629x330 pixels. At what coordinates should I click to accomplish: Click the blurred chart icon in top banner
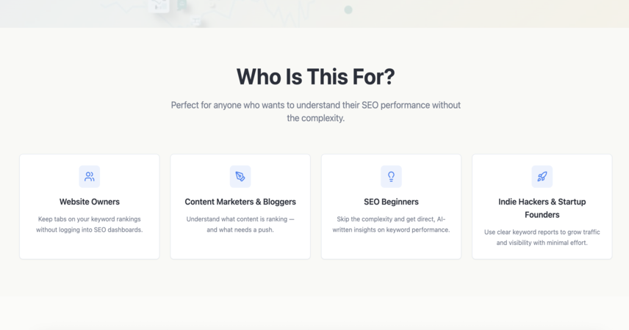pyautogui.click(x=159, y=6)
